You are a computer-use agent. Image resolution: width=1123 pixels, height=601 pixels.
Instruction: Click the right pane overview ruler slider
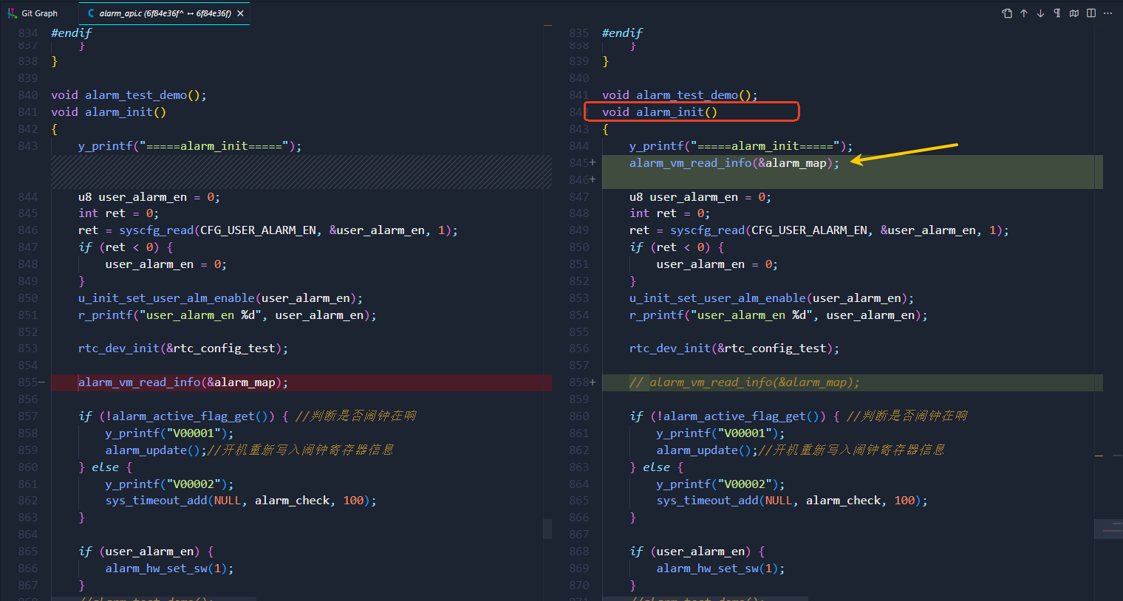[1108, 529]
